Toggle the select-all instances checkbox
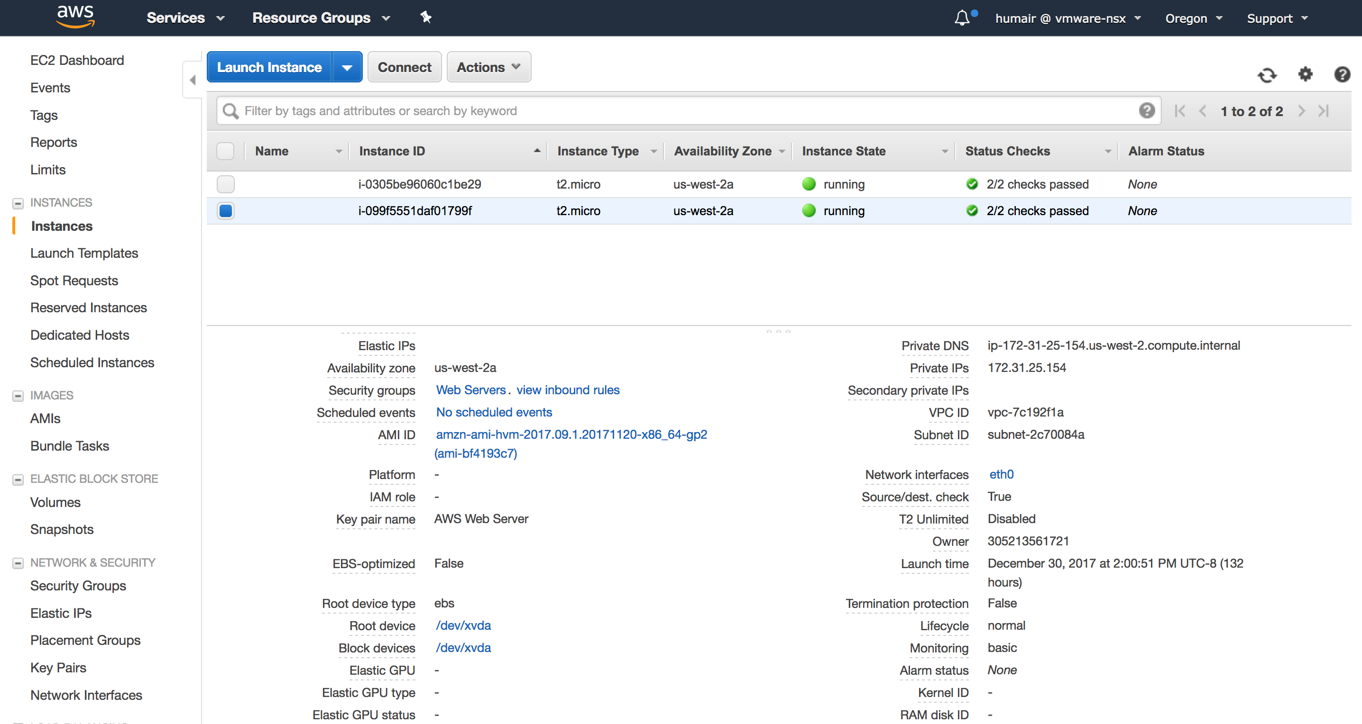Screen dimensions: 1362x724 click(225, 151)
